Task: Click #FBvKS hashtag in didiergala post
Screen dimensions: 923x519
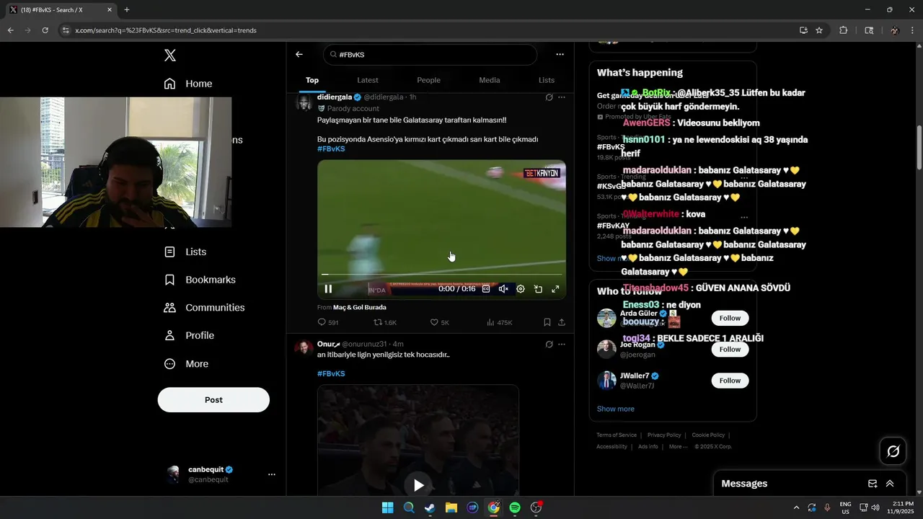Action: pos(331,148)
